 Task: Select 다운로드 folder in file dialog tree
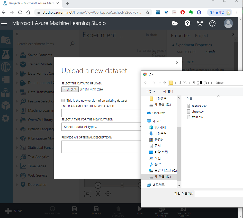coord(158,133)
